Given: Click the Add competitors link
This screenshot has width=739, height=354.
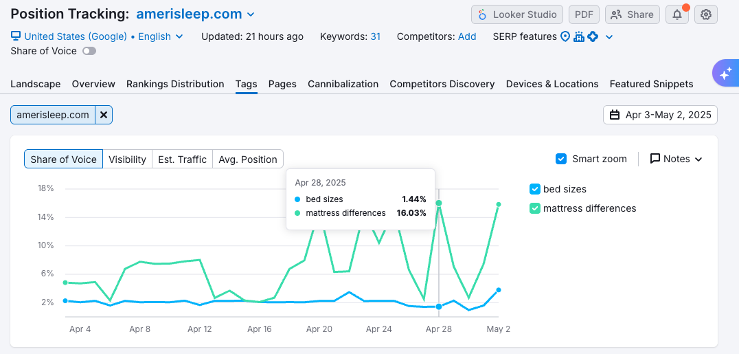Looking at the screenshot, I should [x=467, y=36].
